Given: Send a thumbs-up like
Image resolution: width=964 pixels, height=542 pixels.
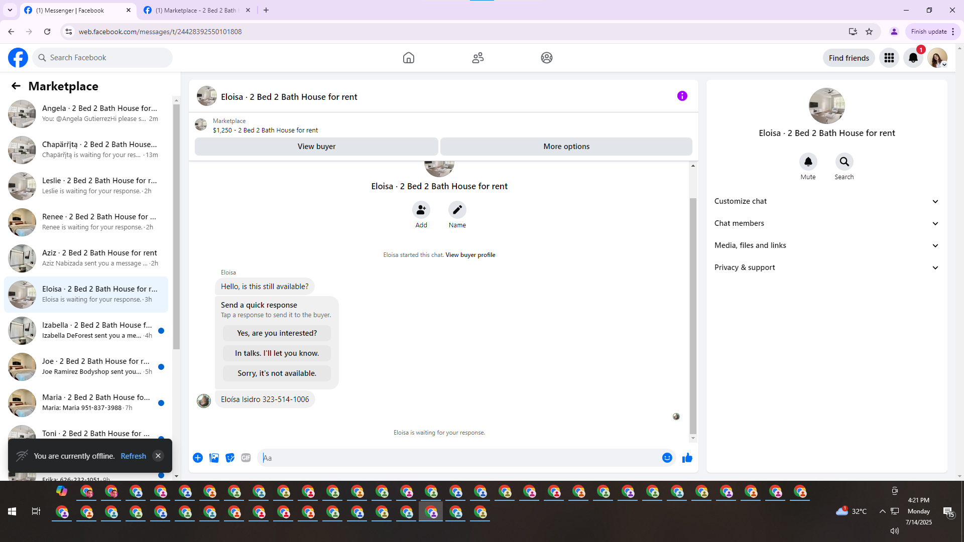Looking at the screenshot, I should (x=687, y=458).
